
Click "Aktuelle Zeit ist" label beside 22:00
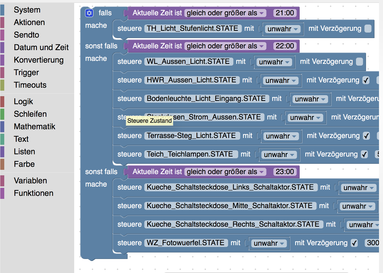click(157, 46)
